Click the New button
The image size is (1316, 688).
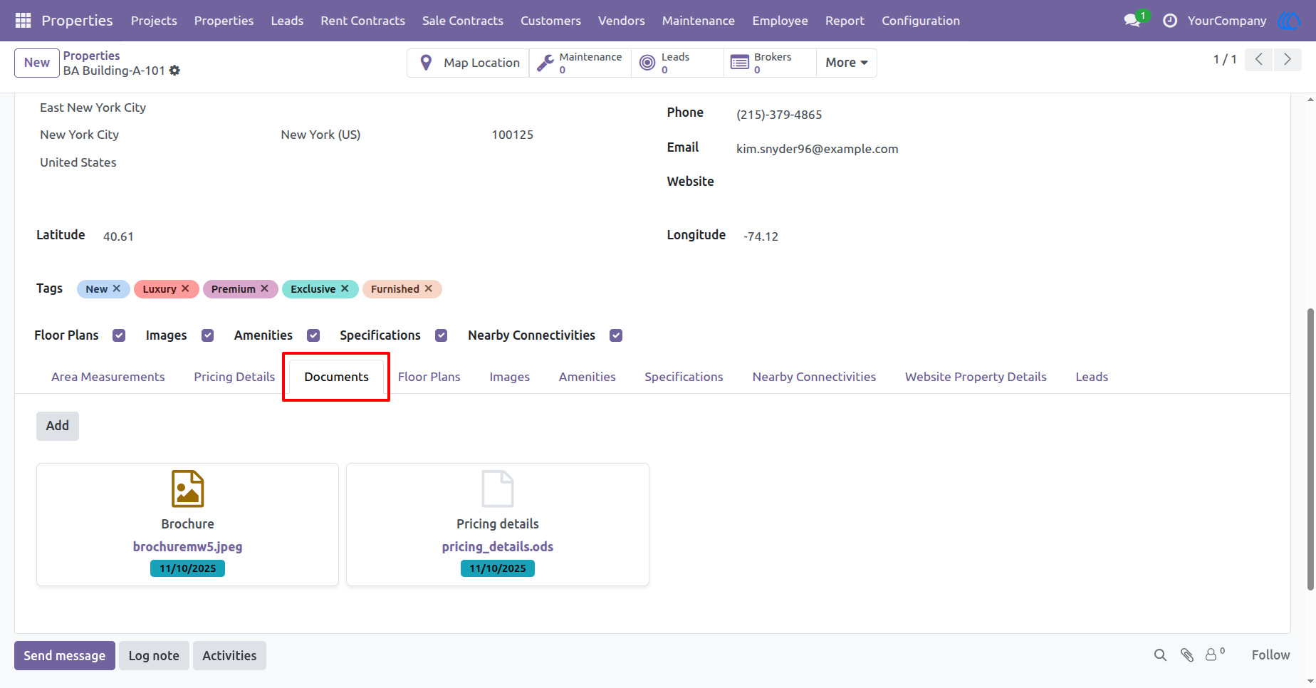37,63
